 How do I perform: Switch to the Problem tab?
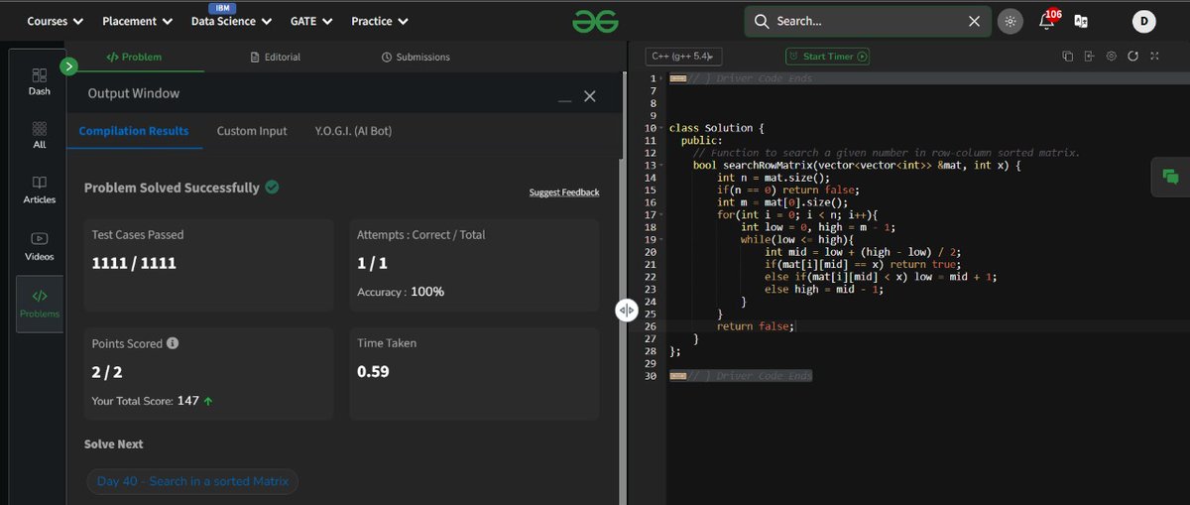coord(134,58)
